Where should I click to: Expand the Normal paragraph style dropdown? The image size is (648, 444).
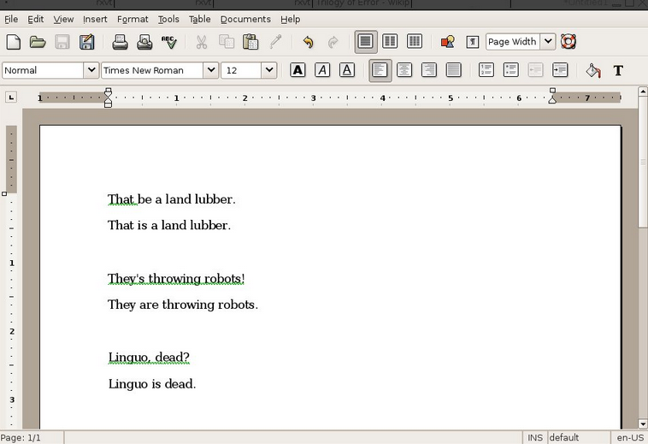point(91,70)
